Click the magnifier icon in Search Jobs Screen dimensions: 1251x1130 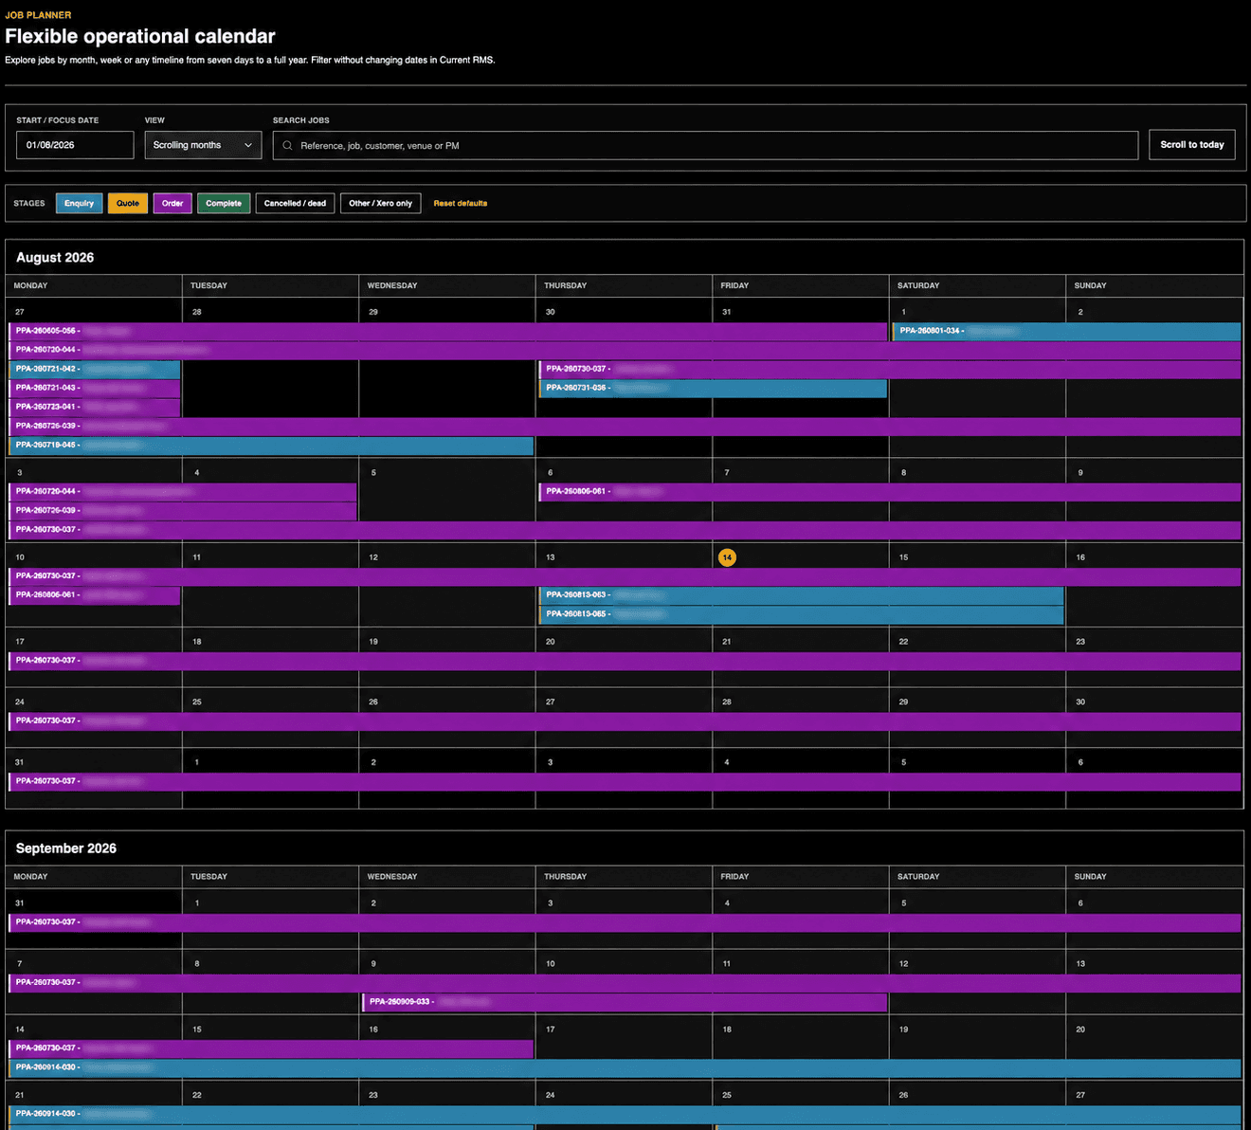[287, 146]
